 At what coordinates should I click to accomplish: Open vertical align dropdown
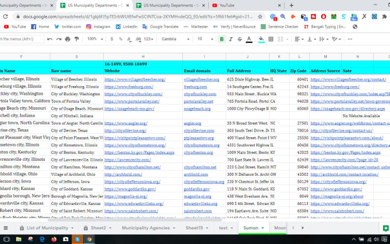[311, 39]
